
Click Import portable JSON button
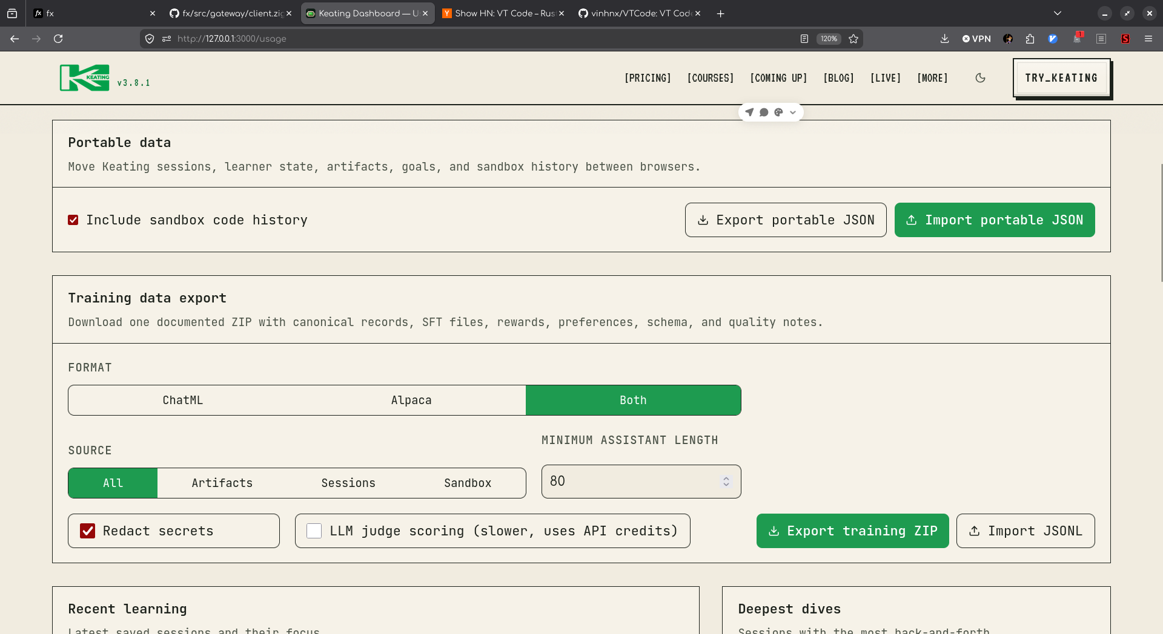click(x=995, y=220)
